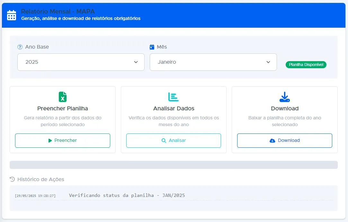Click the bar chart icon above Analisar Dados
This screenshot has width=348, height=222.
click(174, 97)
